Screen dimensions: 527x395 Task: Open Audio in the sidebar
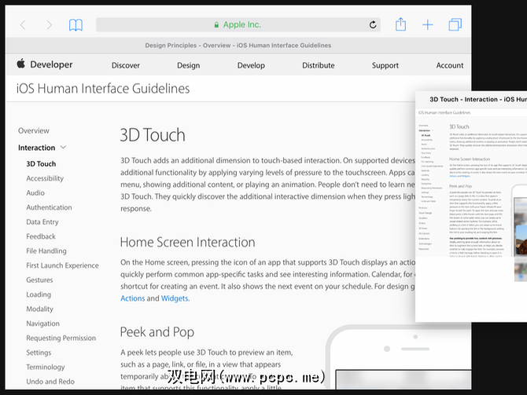(x=35, y=193)
